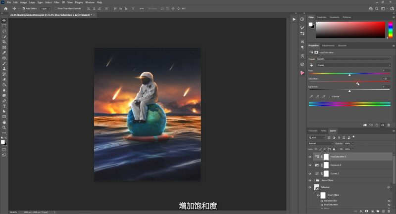Select the Brush tool

pyautogui.click(x=4, y=63)
